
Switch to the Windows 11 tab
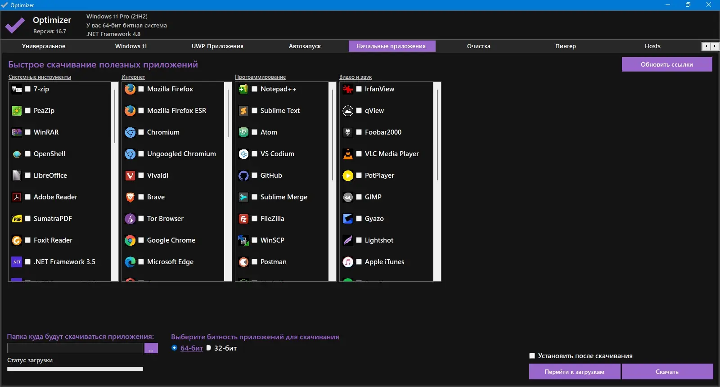(x=131, y=46)
